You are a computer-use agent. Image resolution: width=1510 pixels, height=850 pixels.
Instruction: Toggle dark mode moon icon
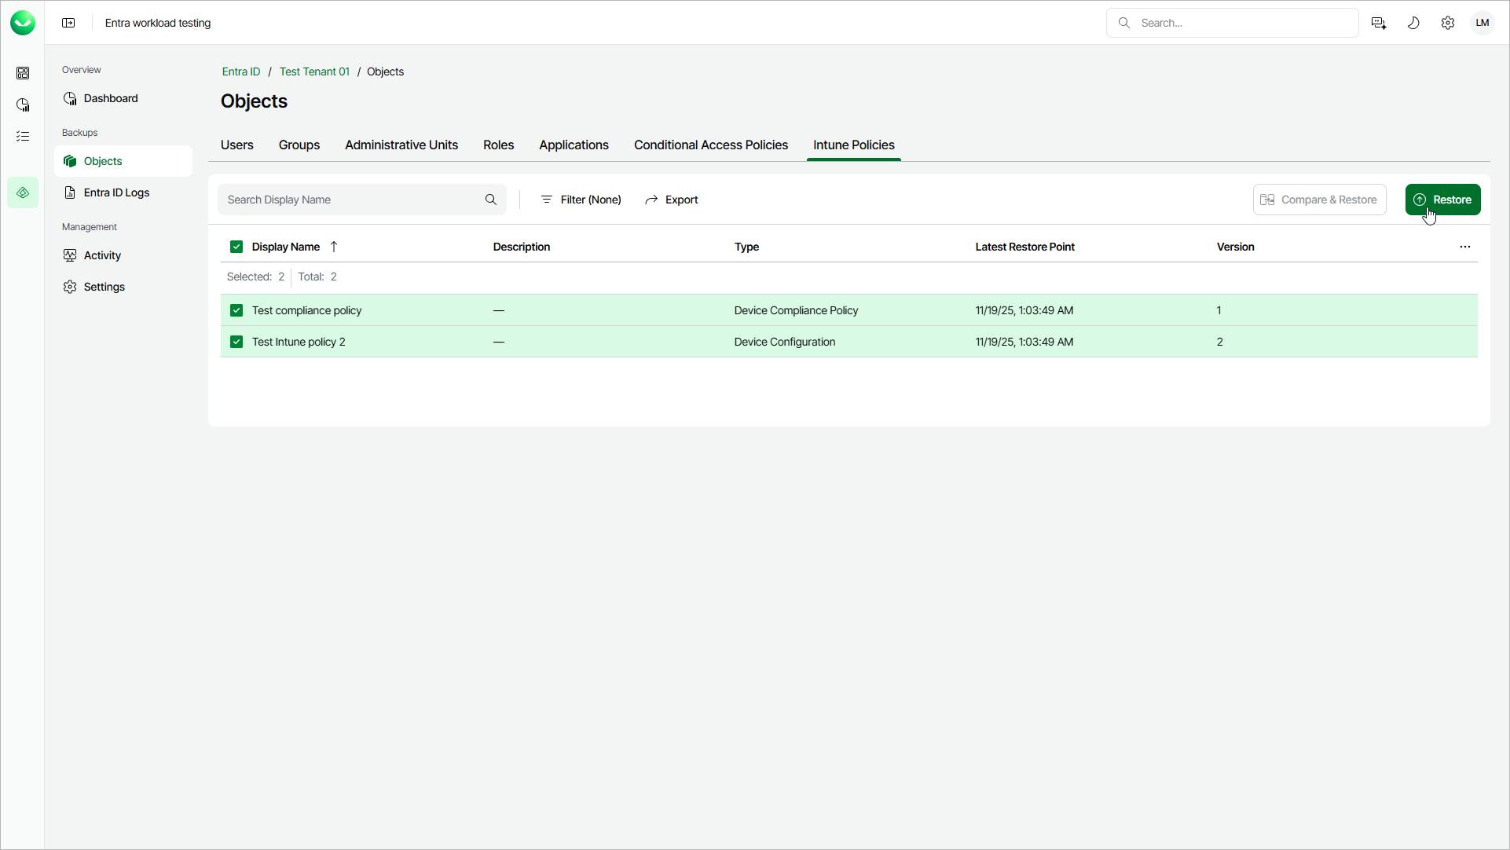coord(1413,23)
